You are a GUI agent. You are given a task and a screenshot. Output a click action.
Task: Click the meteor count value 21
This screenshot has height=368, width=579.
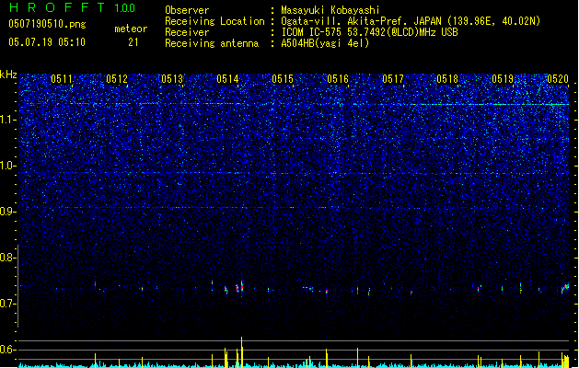(133, 42)
